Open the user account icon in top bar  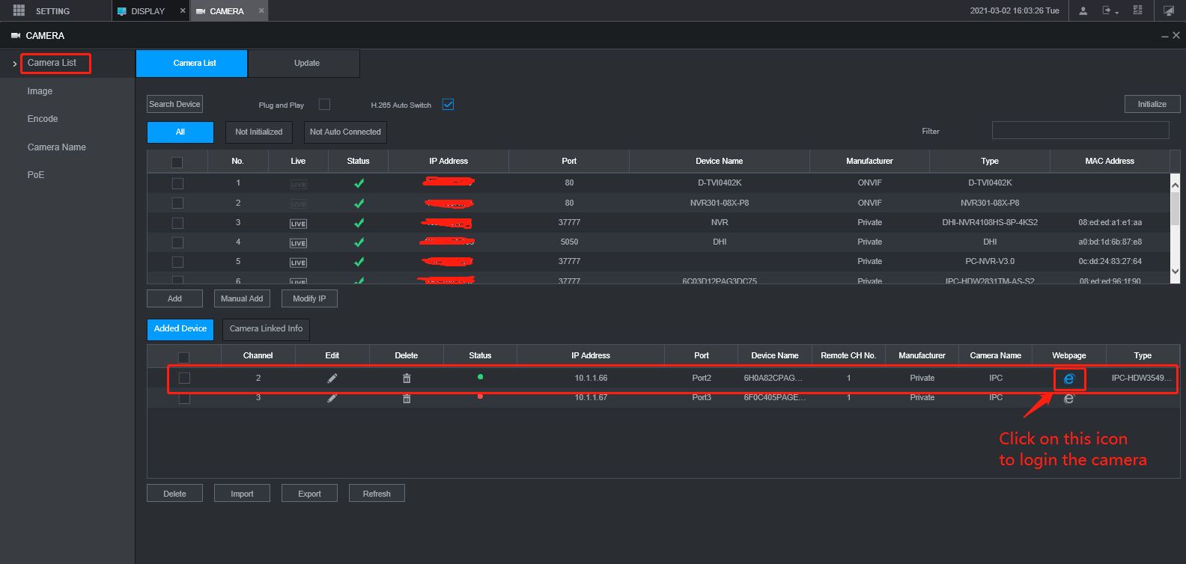[1083, 10]
